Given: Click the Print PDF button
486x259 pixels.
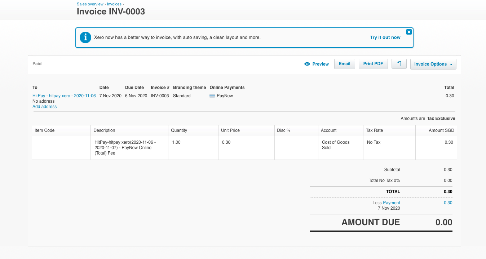Looking at the screenshot, I should click(373, 64).
